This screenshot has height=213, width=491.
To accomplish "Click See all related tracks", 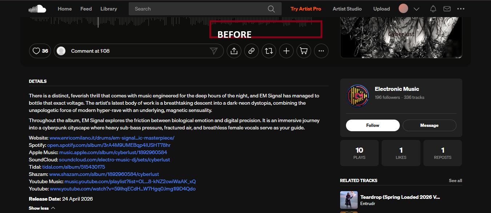I will point(455,181).
